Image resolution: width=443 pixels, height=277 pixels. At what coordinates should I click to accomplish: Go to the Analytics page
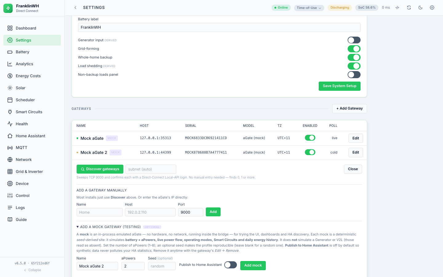tap(32, 64)
